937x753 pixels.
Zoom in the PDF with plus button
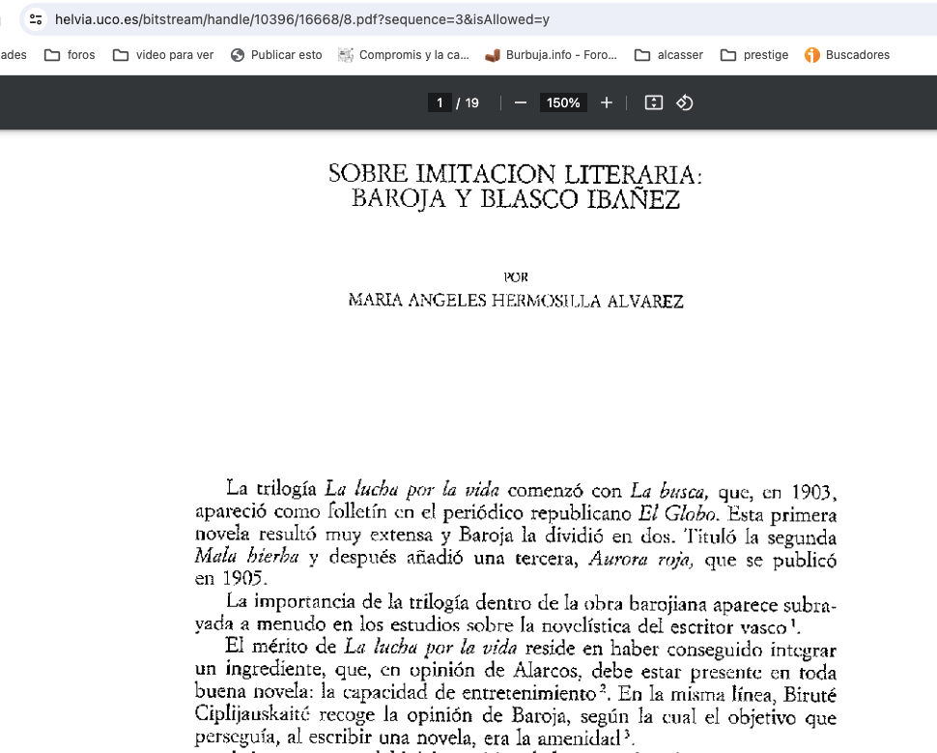click(x=607, y=102)
